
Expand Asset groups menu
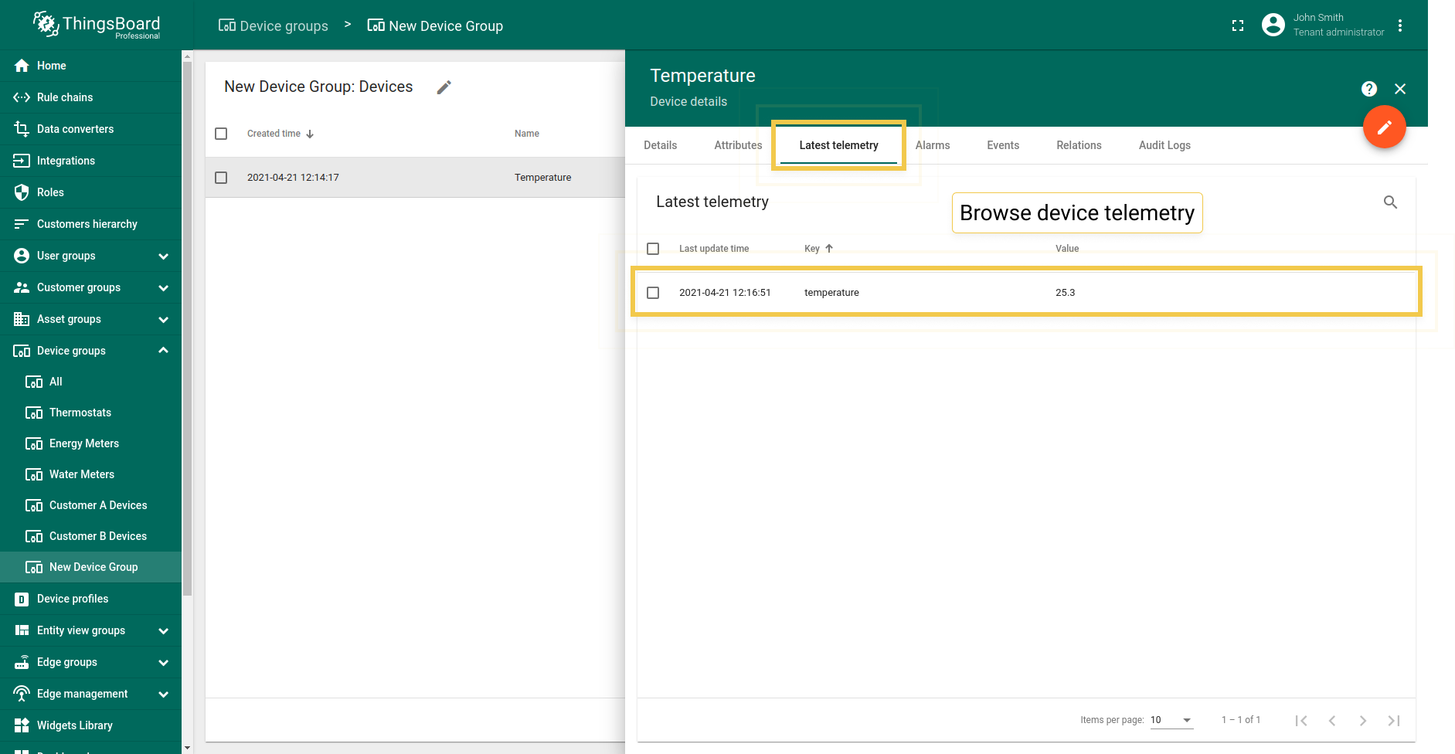(x=163, y=319)
